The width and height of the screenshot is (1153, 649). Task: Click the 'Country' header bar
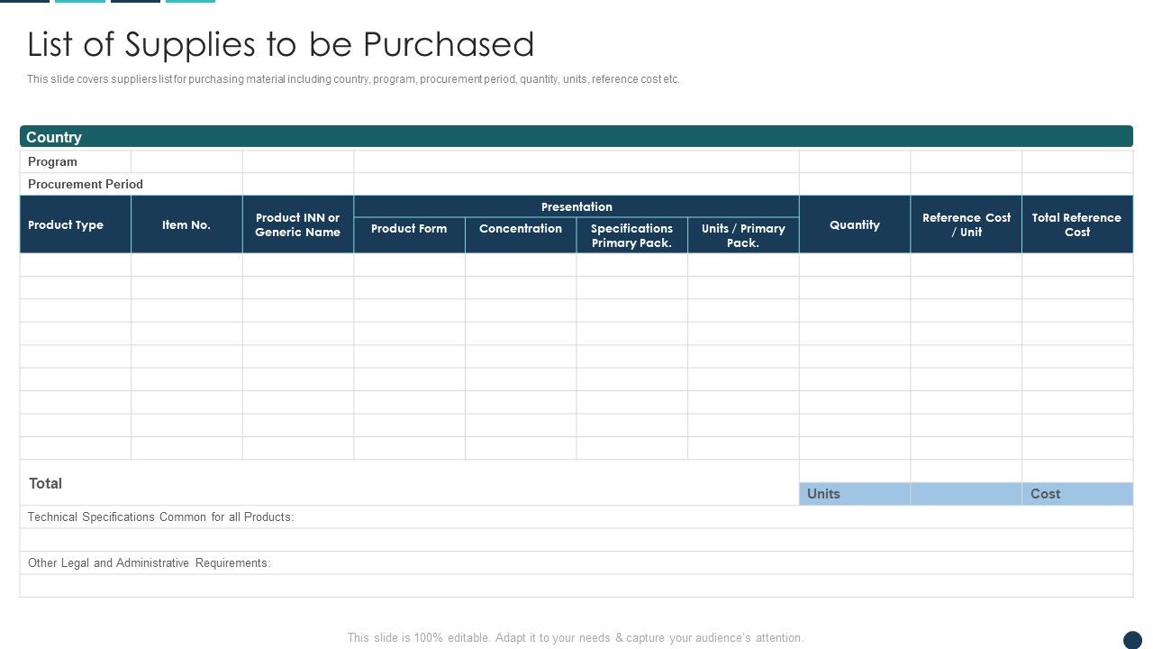coord(576,136)
